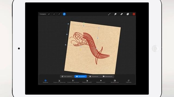Viewport: 174px width, 97px height.
Task: Click the bottom-middle transform edge handle
Action: 81,47
